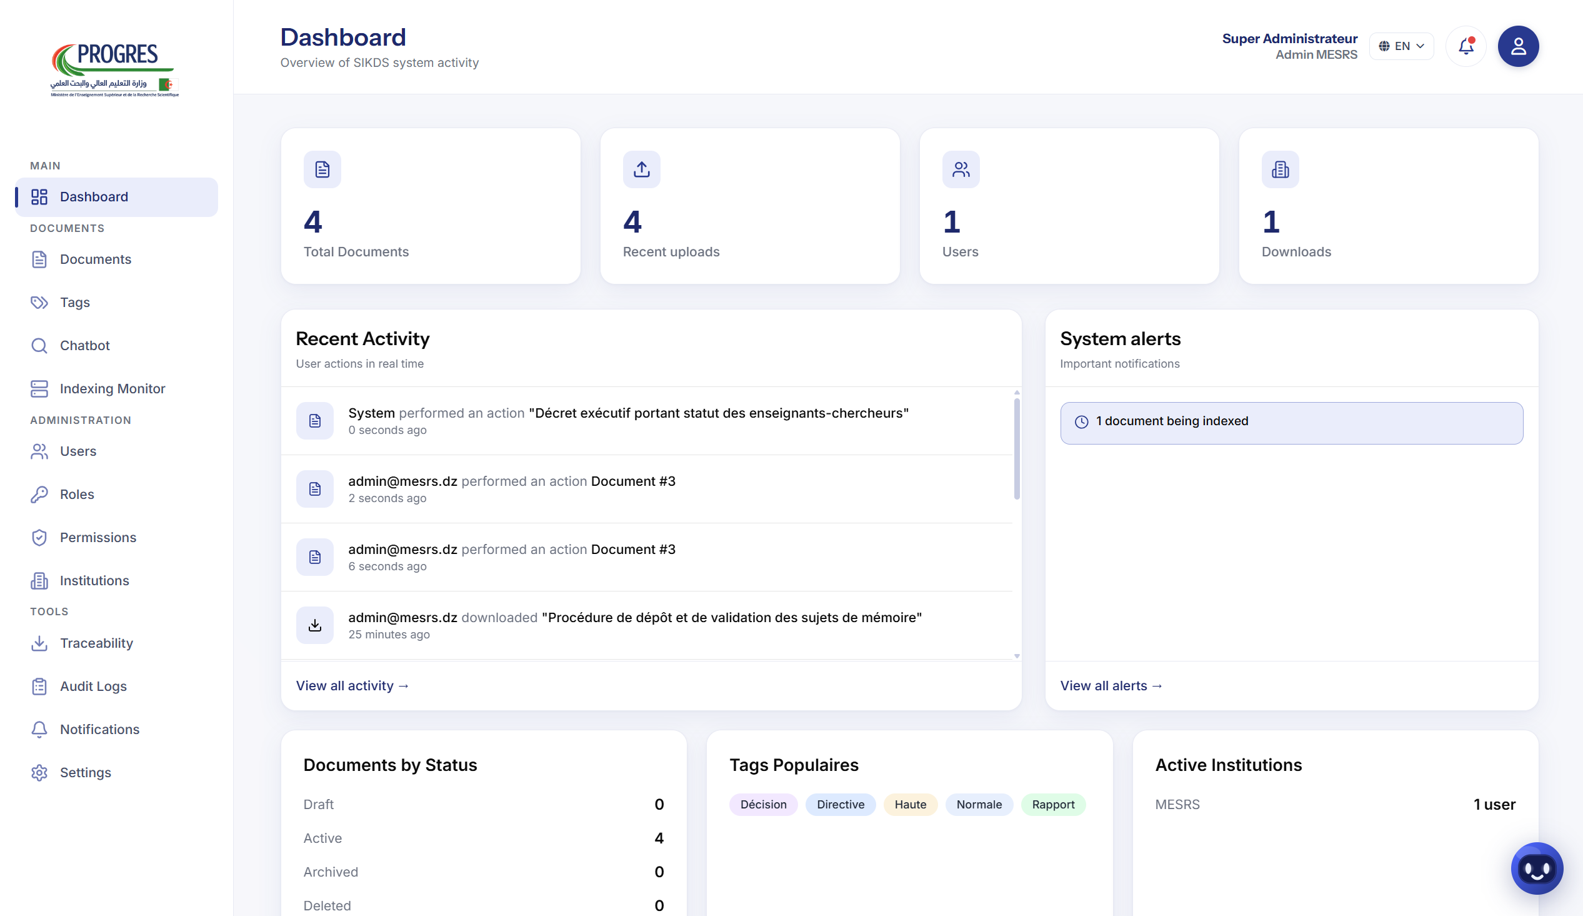1583x916 pixels.
Task: Click the Audit Logs clipboard icon
Action: [39, 687]
